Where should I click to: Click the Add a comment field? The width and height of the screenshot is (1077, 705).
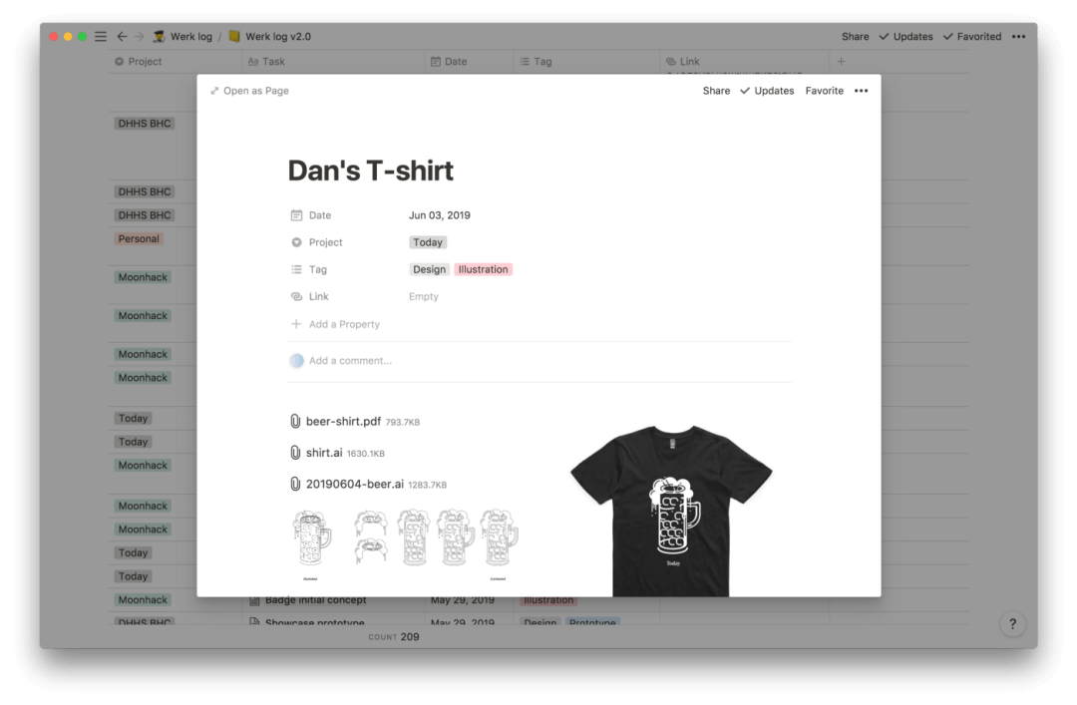(350, 361)
